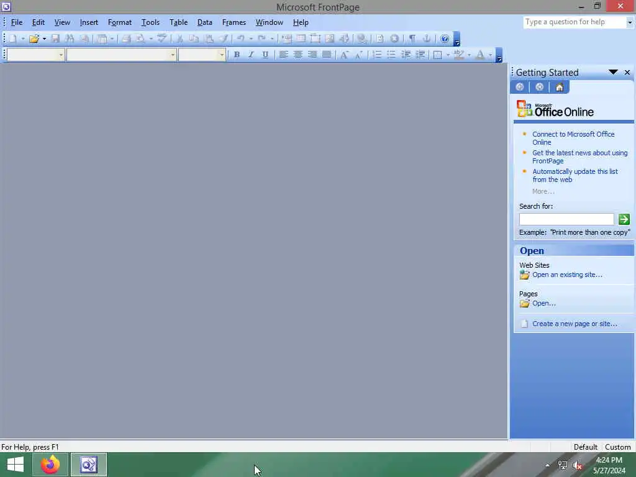Toggle Bold formatting
The image size is (636, 477).
pos(237,55)
